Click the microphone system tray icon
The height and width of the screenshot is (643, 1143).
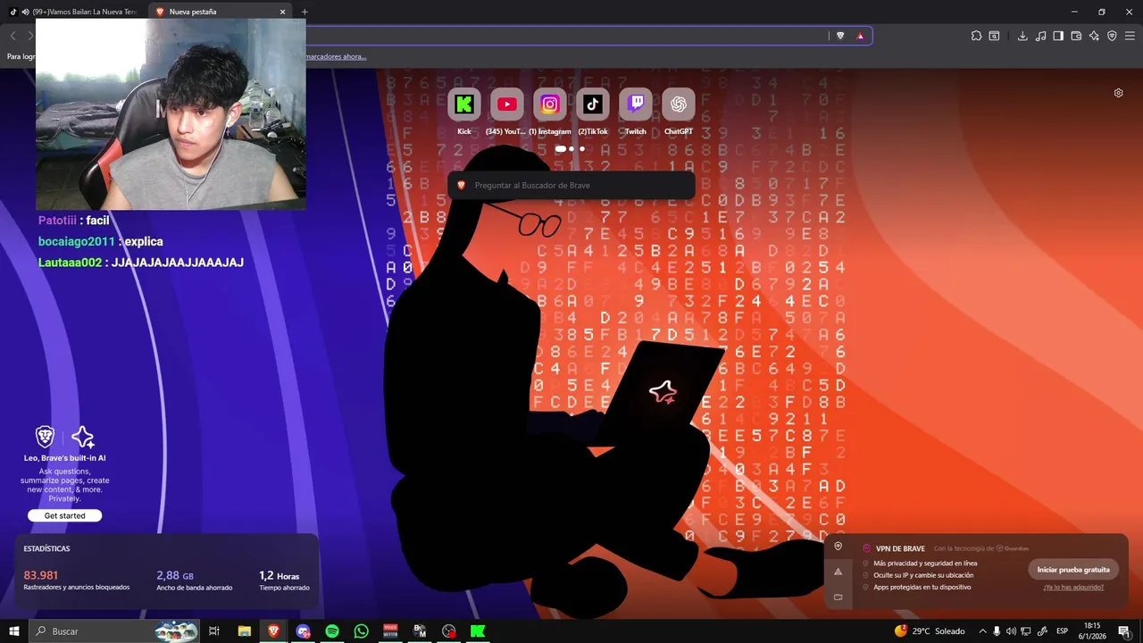click(997, 631)
